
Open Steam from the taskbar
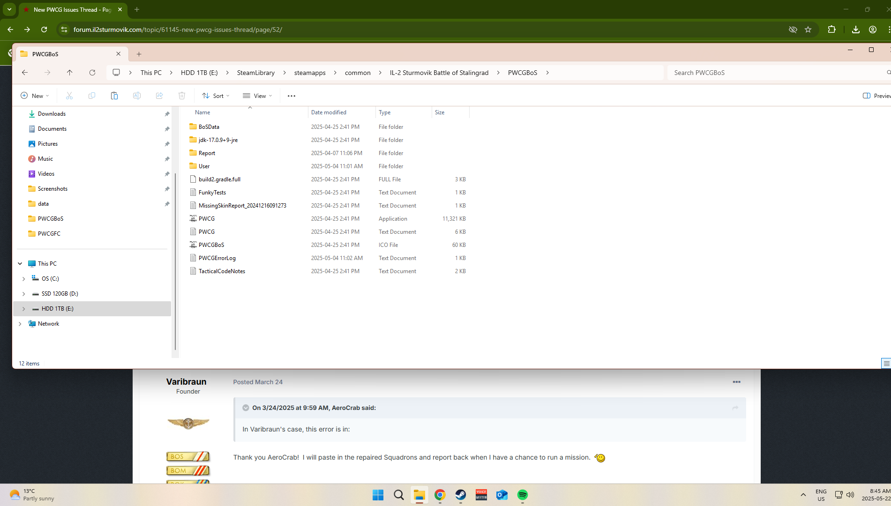tap(461, 495)
